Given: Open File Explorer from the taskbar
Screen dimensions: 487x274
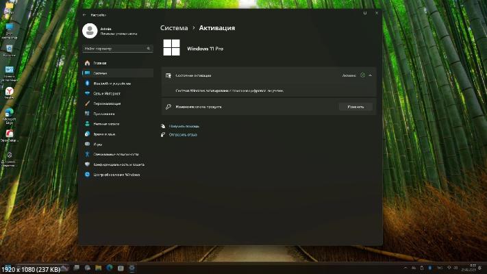Looking at the screenshot, I should 99,268.
